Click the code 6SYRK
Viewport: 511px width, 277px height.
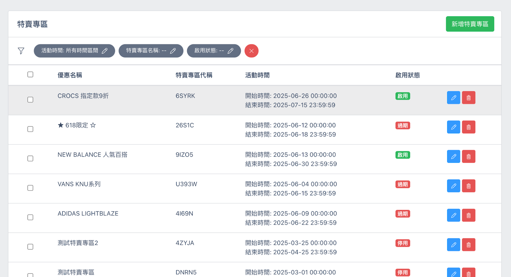pos(185,96)
